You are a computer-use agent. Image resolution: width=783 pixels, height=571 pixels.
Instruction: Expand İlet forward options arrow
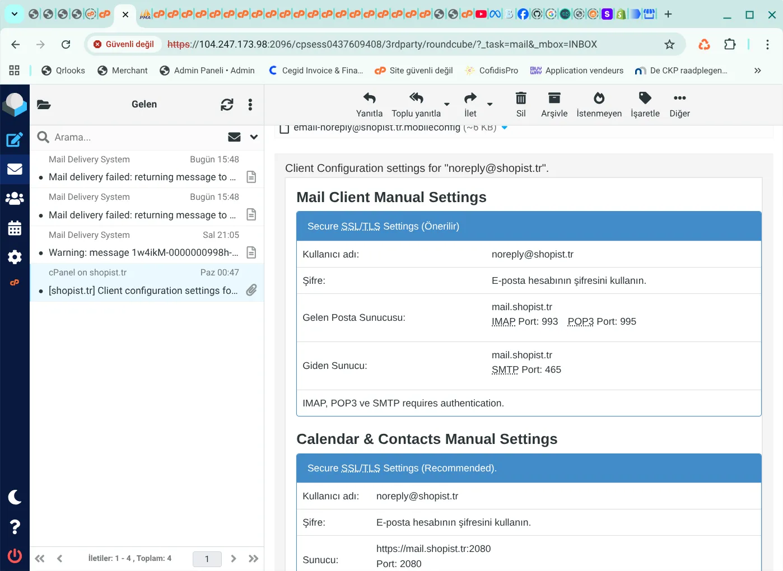point(490,104)
